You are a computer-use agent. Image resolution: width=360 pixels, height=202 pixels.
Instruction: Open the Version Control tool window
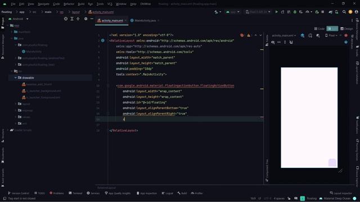click(19, 193)
